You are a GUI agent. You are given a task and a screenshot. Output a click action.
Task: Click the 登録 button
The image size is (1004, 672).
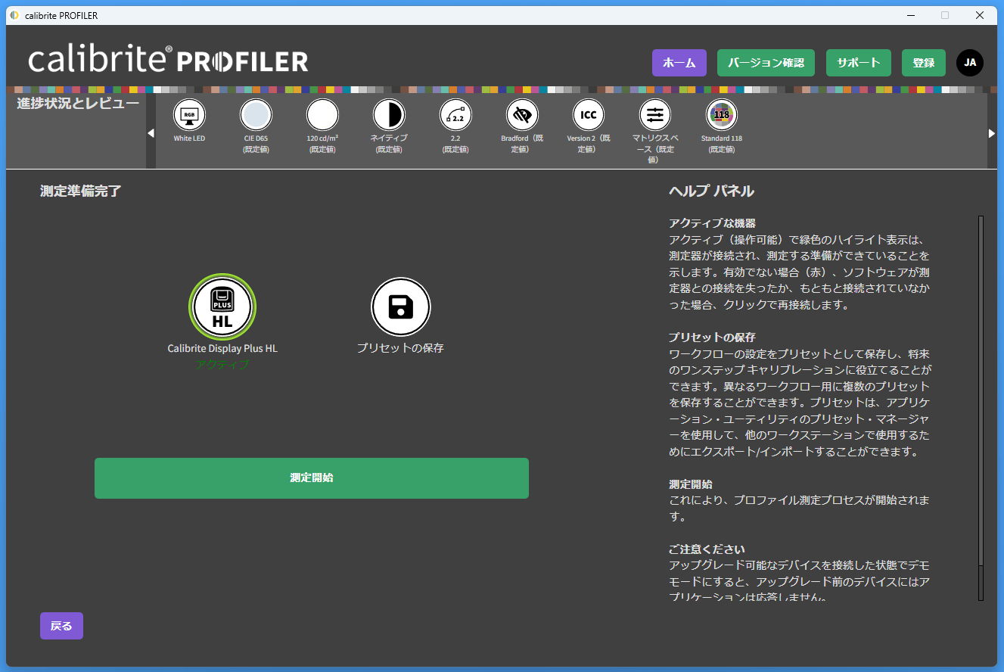pos(924,63)
